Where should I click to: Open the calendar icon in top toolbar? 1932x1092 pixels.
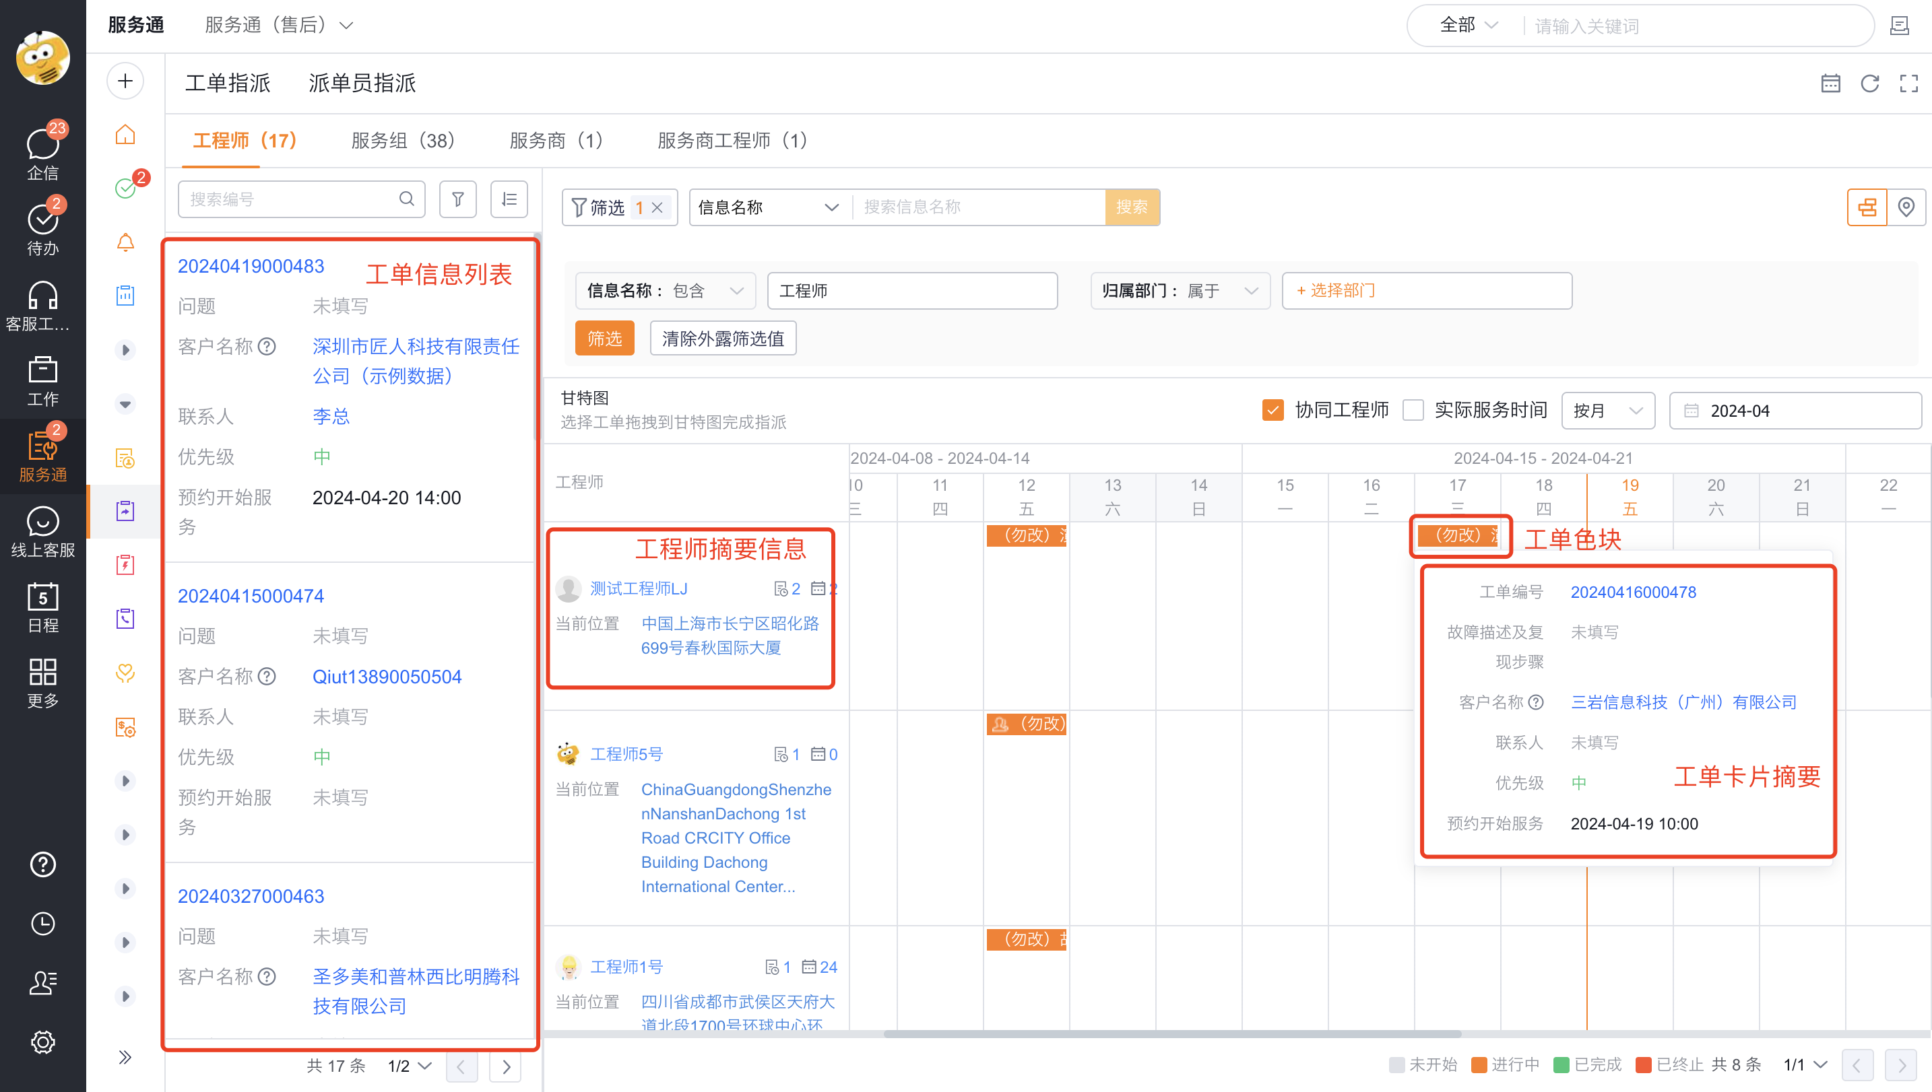[x=1831, y=83]
